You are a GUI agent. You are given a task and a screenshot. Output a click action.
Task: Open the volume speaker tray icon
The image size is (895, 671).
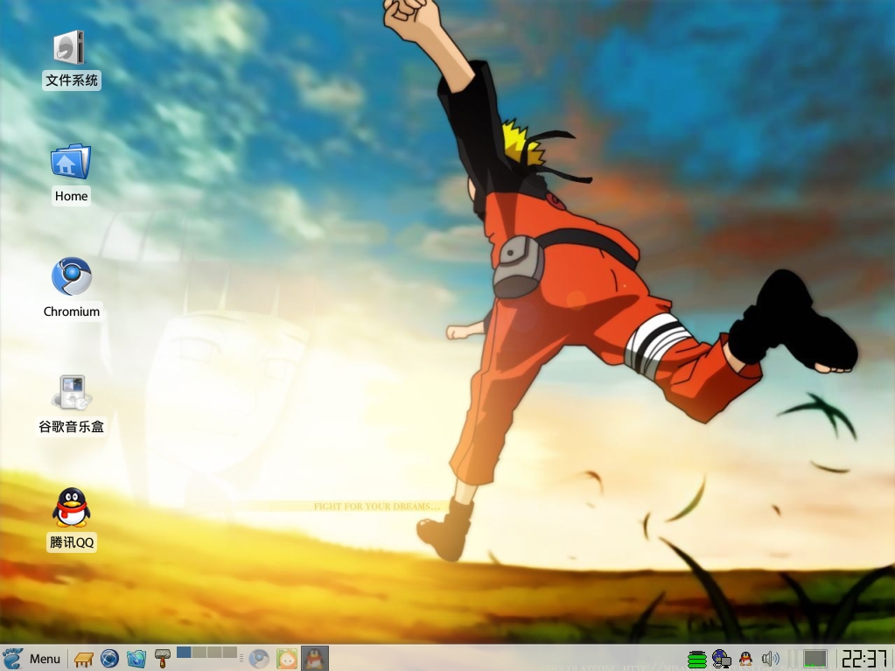click(x=771, y=659)
